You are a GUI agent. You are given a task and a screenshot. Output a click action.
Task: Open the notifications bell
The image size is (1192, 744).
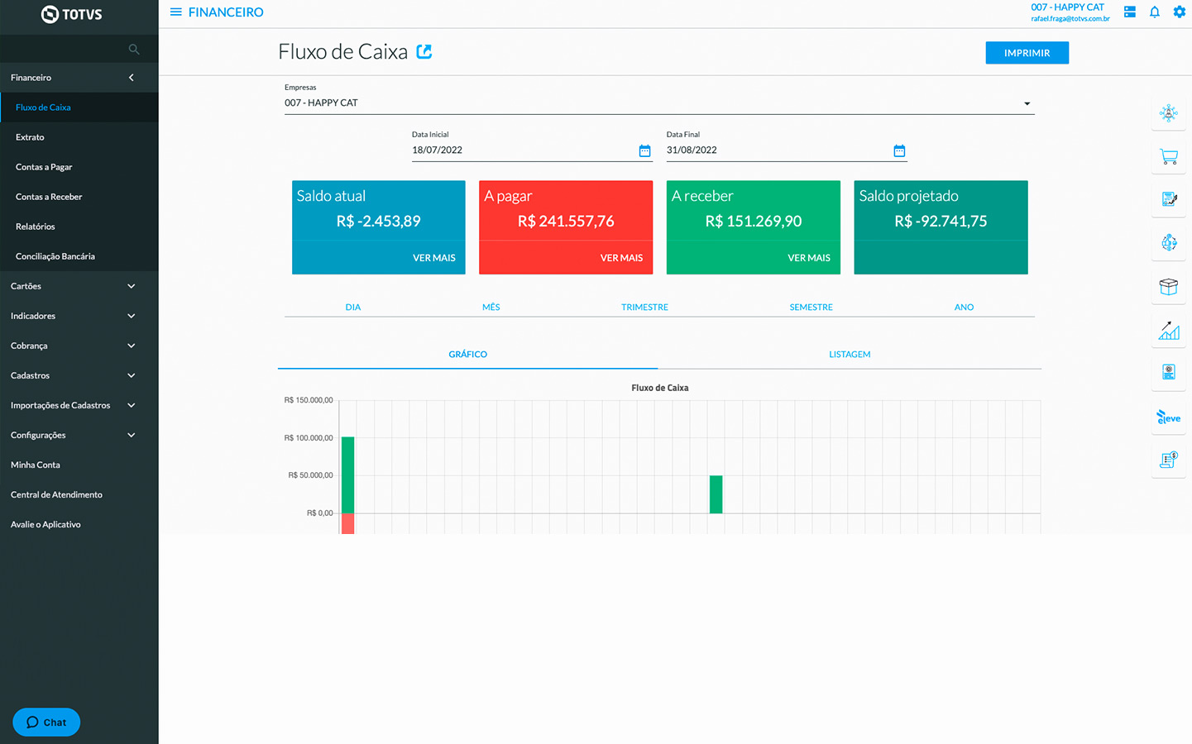pyautogui.click(x=1154, y=12)
